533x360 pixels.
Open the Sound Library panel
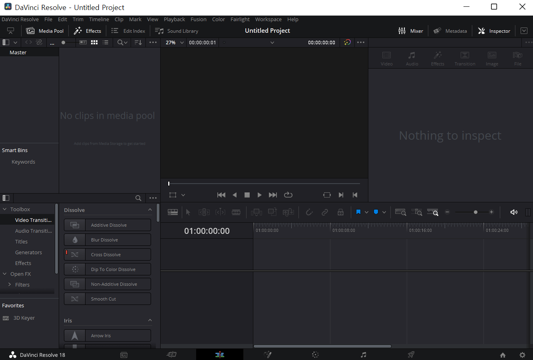(x=177, y=31)
